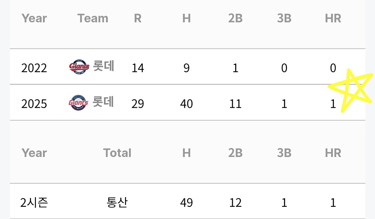This screenshot has width=375, height=219.
Task: Click the Lotte Giants logo in 2025 row
Action: coord(79,103)
